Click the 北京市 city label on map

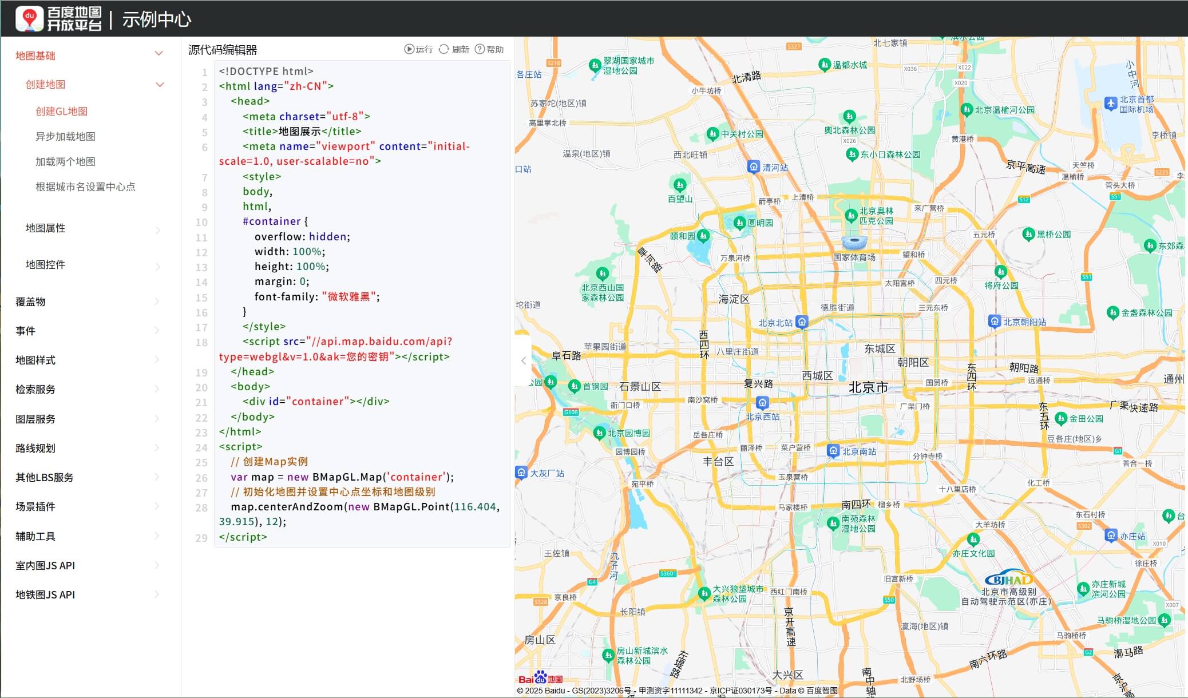click(x=868, y=387)
